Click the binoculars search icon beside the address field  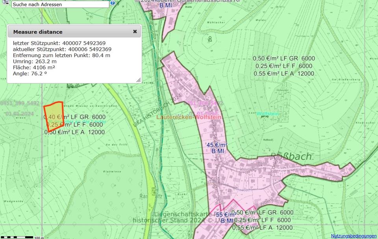[x=5, y=3]
